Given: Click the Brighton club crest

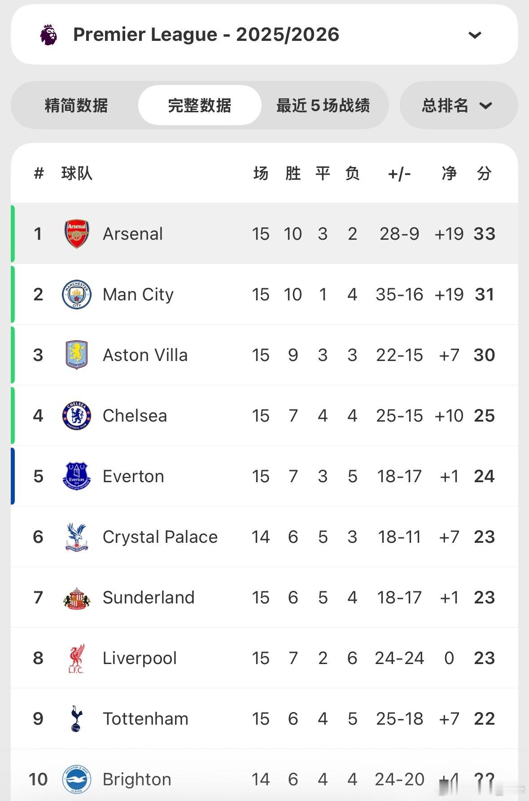Looking at the screenshot, I should pos(77,779).
